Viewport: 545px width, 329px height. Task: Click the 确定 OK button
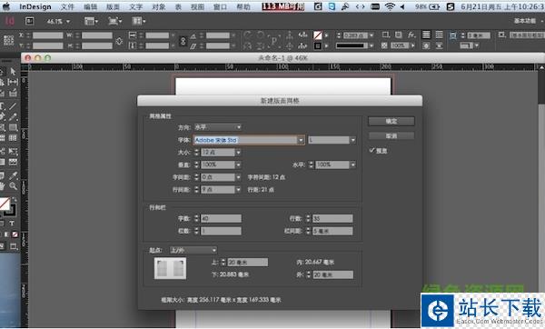pos(391,121)
